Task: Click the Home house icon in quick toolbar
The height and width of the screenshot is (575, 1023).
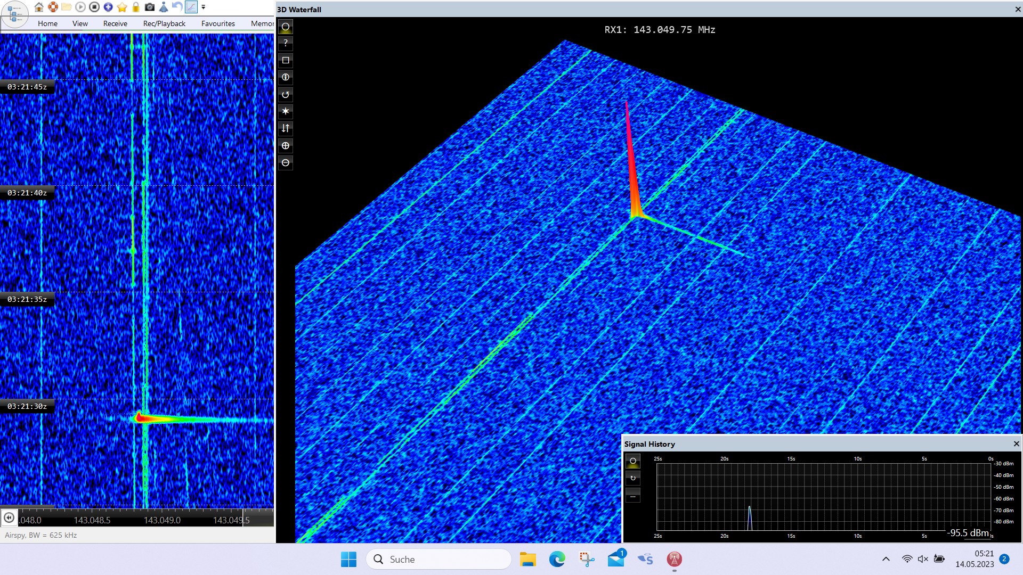Action: pos(39,7)
